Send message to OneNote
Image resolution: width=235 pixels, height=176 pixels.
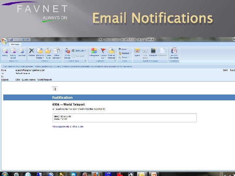click(174, 53)
